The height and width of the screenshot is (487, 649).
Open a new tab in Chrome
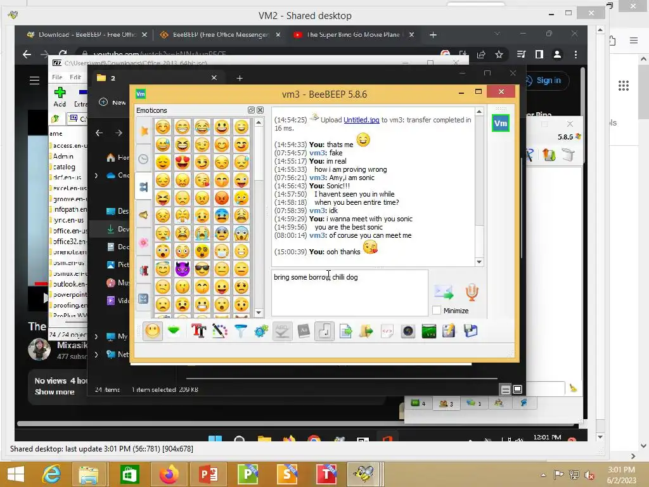pyautogui.click(x=433, y=35)
